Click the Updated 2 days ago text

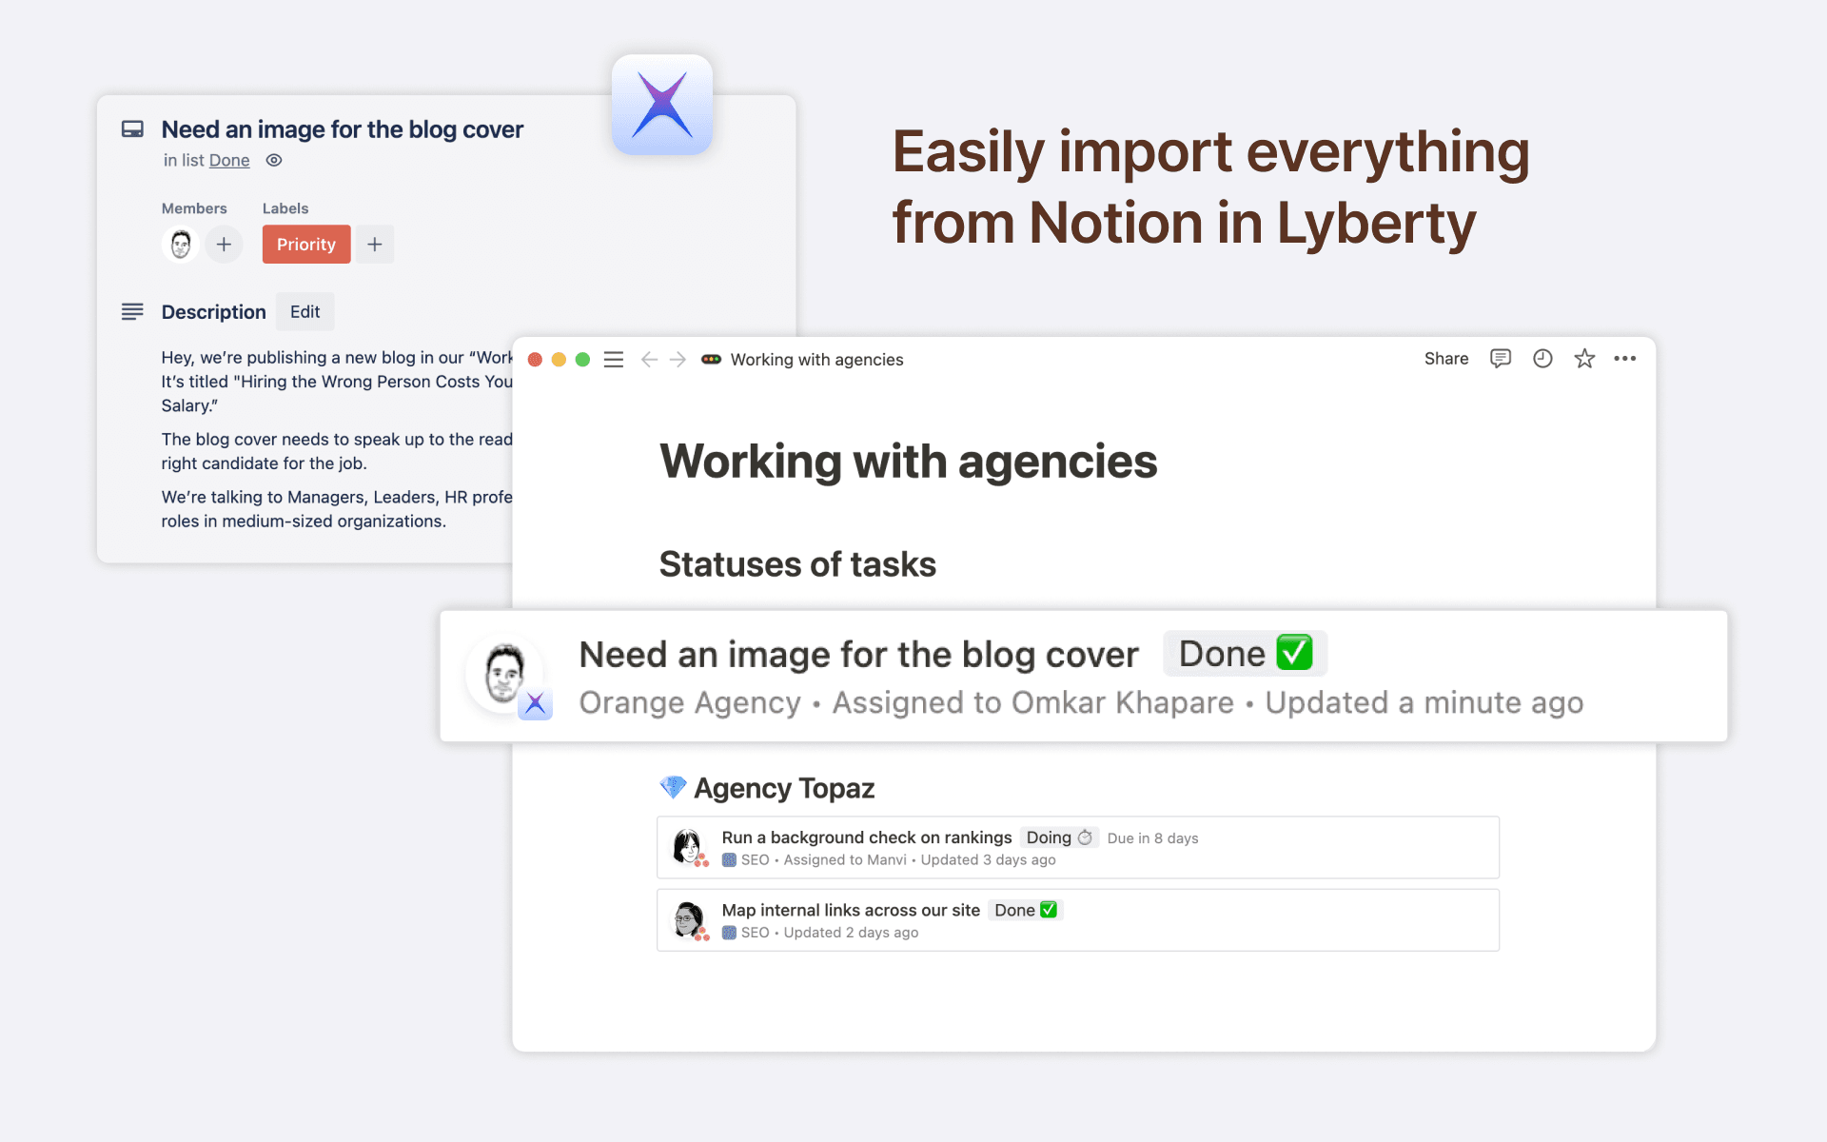(x=851, y=933)
